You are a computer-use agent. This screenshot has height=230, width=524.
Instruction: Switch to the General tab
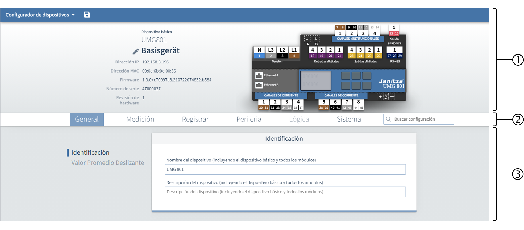point(87,119)
